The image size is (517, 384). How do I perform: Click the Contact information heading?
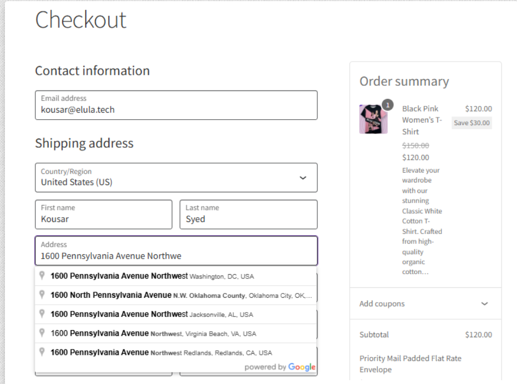92,71
